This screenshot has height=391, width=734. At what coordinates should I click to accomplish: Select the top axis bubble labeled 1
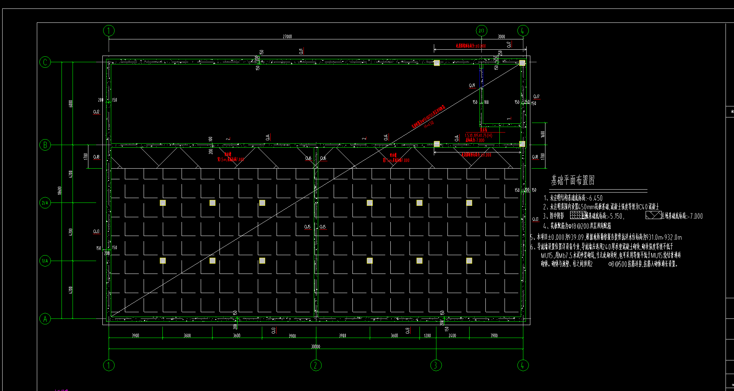pyautogui.click(x=109, y=31)
